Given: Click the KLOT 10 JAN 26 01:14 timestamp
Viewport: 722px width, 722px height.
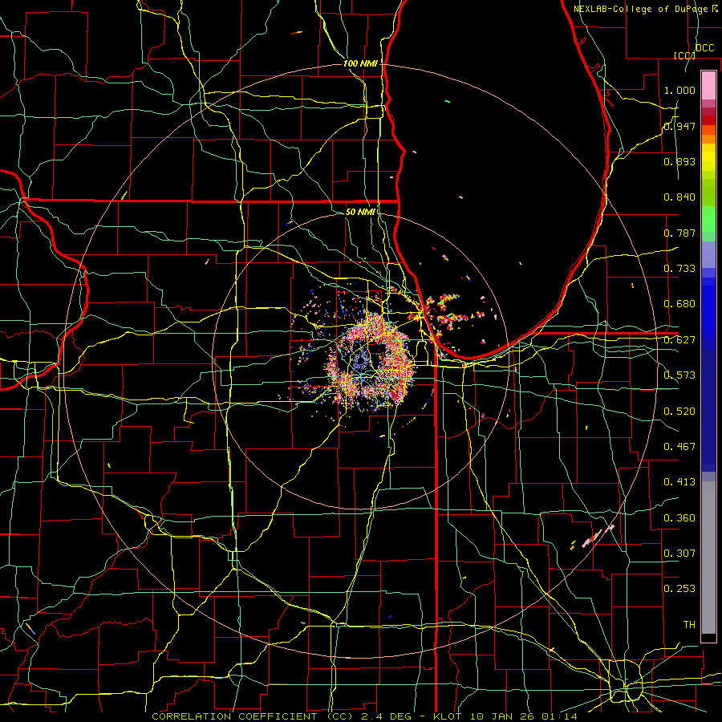Looking at the screenshot, I should (505, 716).
